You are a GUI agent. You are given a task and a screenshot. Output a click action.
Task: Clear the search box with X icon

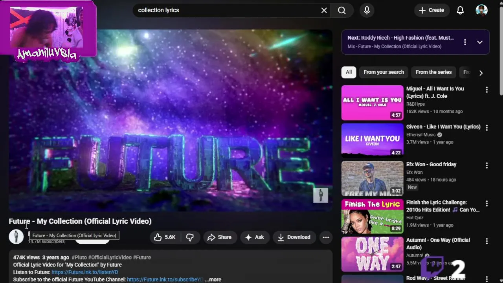click(324, 10)
